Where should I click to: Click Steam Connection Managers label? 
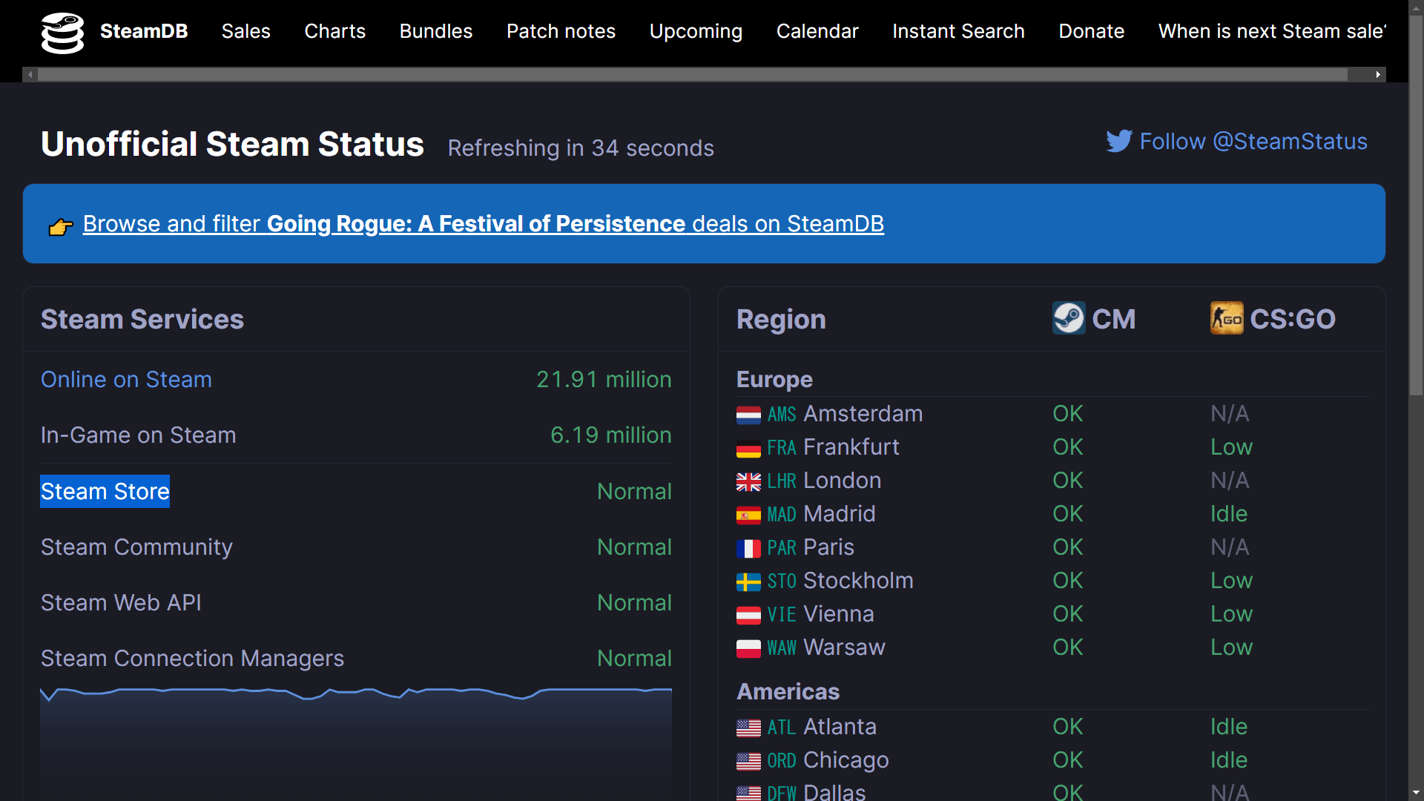192,658
